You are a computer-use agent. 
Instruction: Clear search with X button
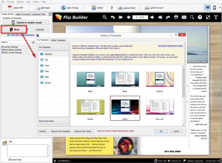pos(33,42)
